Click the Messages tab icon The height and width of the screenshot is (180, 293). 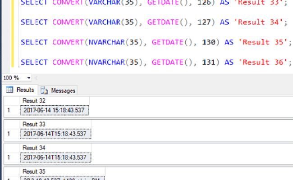[44, 90]
